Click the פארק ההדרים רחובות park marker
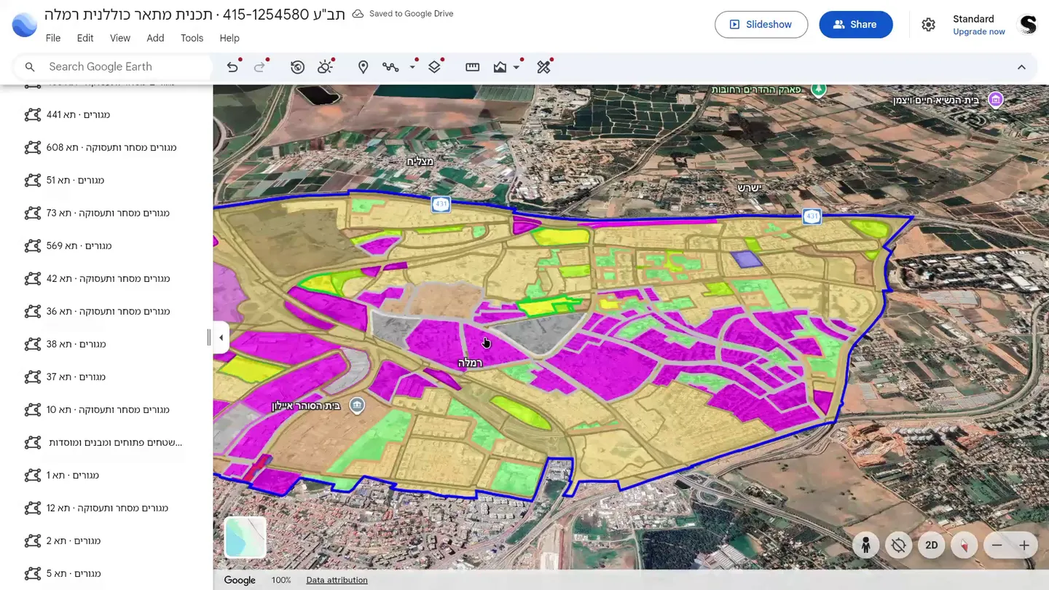Screen dimensions: 1049x590 click(x=819, y=90)
